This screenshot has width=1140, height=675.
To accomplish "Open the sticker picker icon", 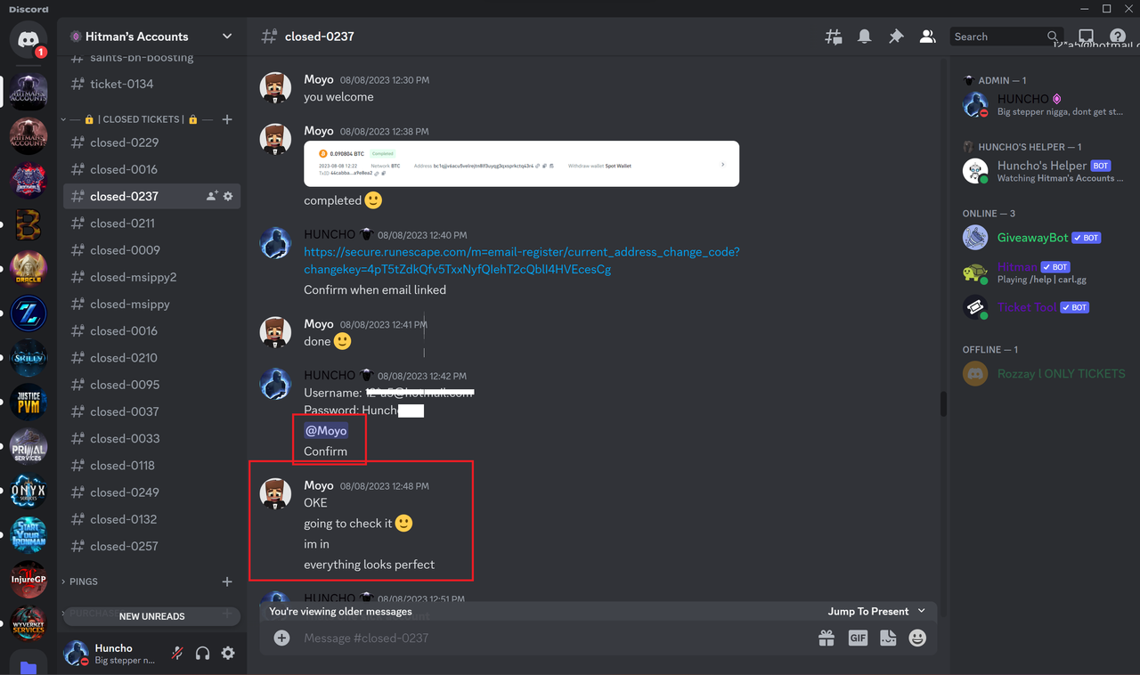I will point(888,638).
